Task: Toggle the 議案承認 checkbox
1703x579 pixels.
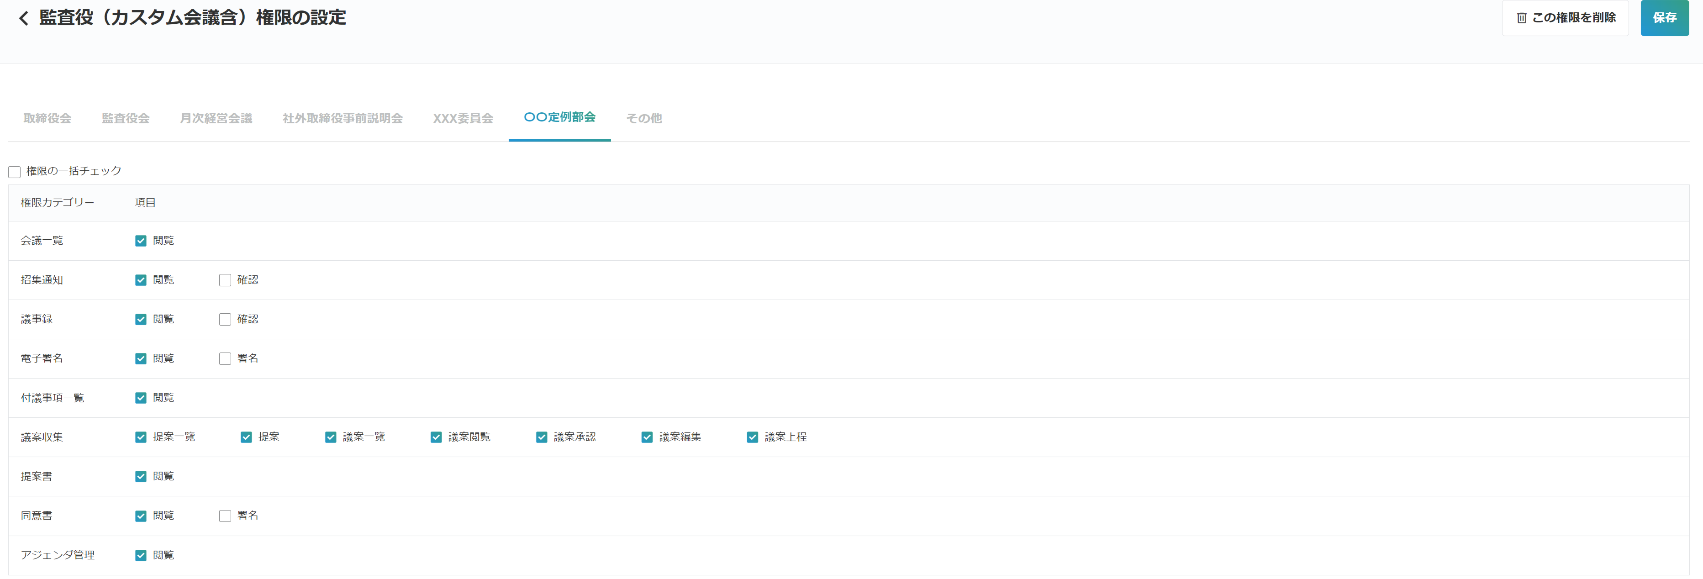Action: [542, 437]
